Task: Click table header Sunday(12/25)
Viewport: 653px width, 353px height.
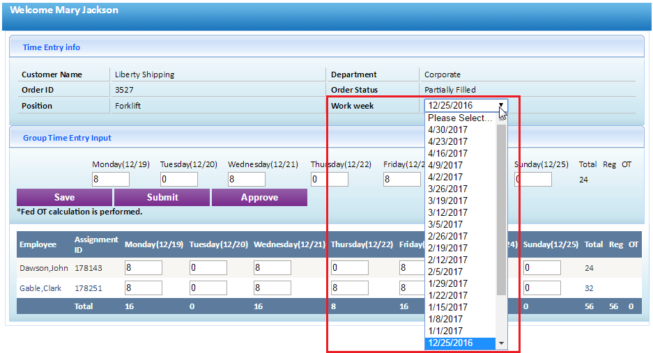Action: click(x=551, y=244)
